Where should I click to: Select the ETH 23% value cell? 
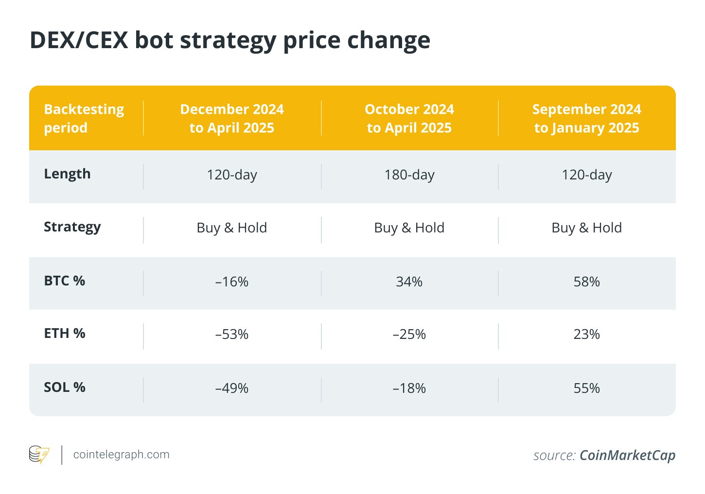586,335
